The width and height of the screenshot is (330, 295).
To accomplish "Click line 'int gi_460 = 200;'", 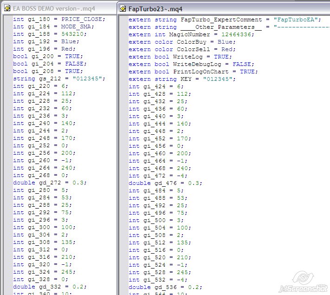I will (160, 153).
